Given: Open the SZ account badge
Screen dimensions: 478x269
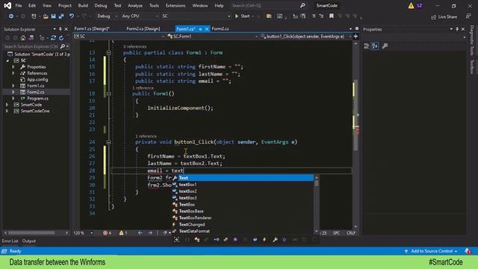Looking at the screenshot, I should pos(420,5).
